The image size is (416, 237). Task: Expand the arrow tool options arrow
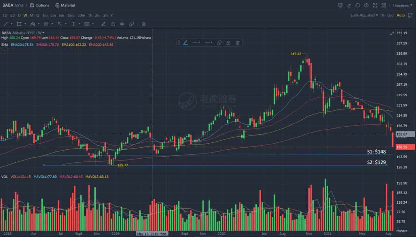coord(66,24)
